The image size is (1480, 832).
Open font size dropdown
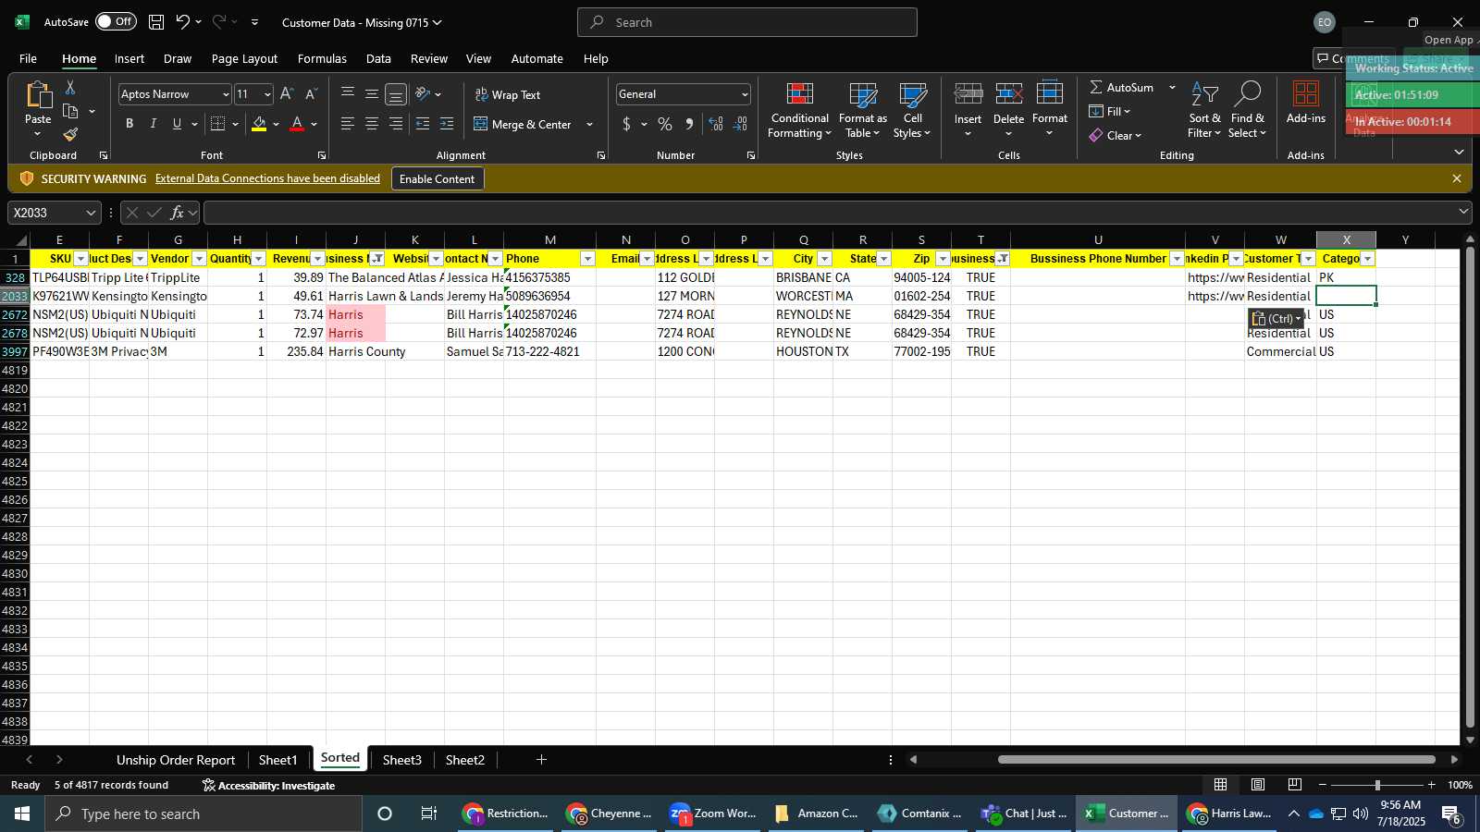[267, 94]
